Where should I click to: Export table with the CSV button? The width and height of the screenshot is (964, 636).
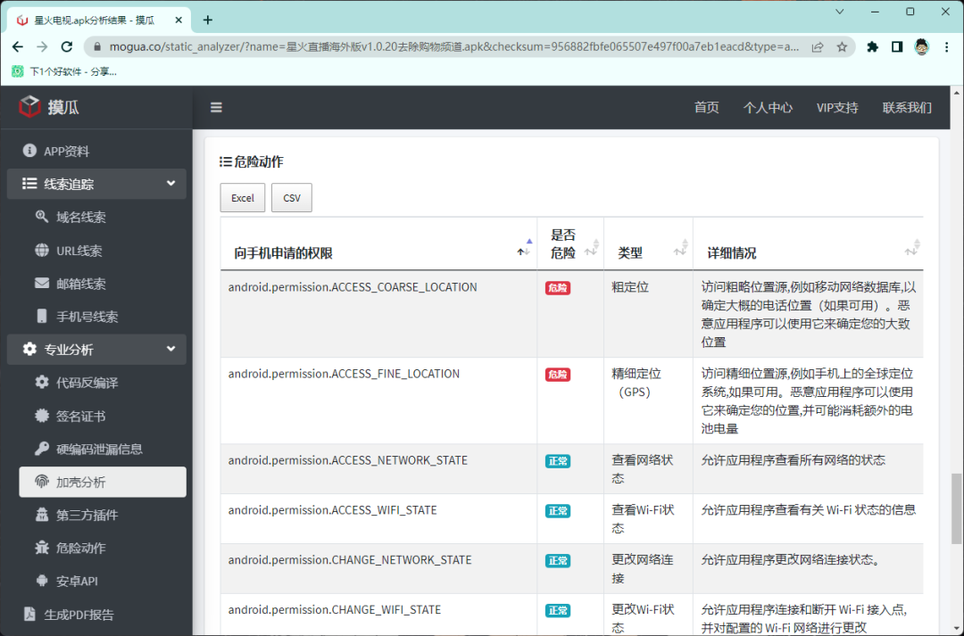coord(292,198)
